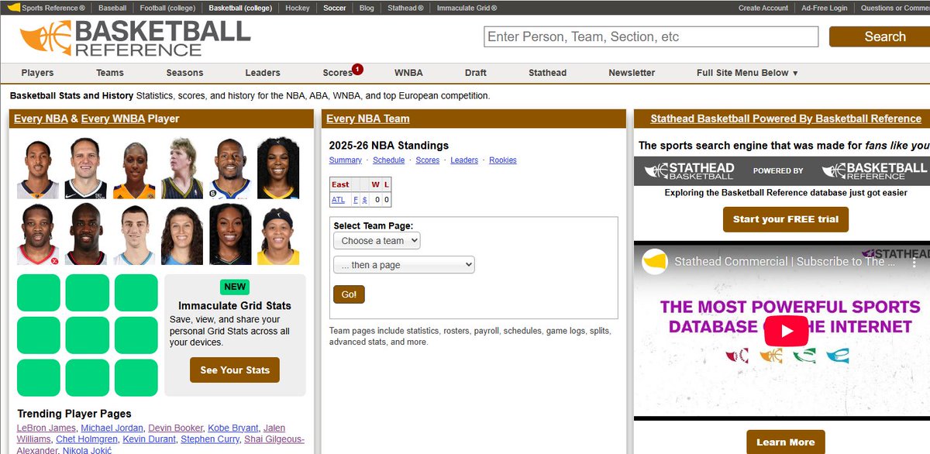Go to Baseball in the top bar
The width and height of the screenshot is (930, 454).
(113, 8)
